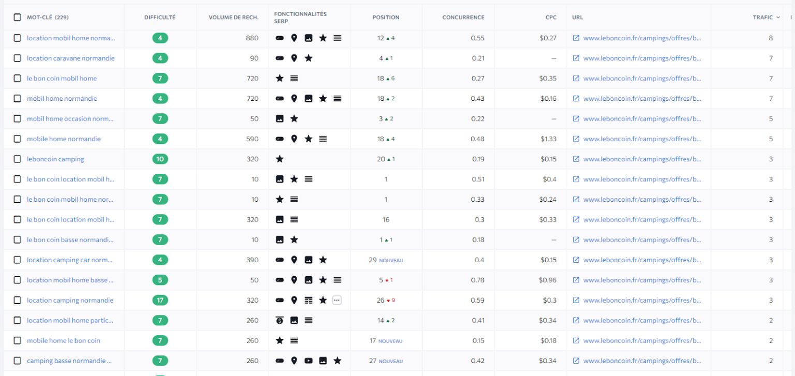Click the CPC column header

(x=551, y=18)
